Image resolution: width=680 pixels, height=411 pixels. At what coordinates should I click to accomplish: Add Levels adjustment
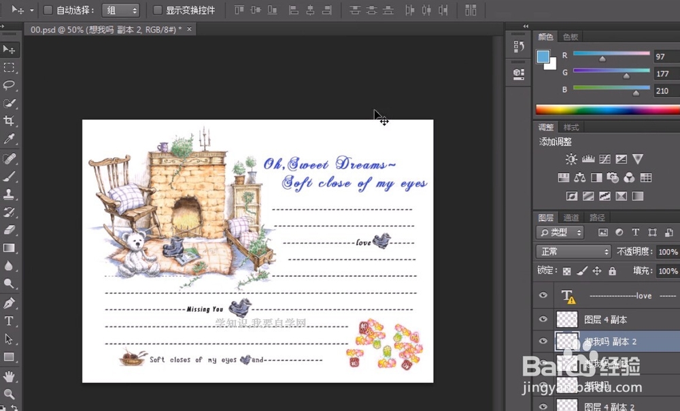click(588, 159)
